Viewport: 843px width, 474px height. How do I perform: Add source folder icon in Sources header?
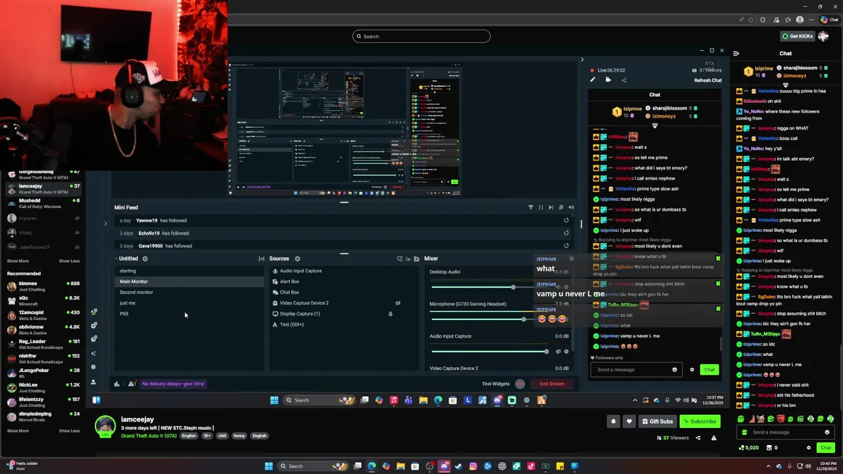pyautogui.click(x=416, y=259)
